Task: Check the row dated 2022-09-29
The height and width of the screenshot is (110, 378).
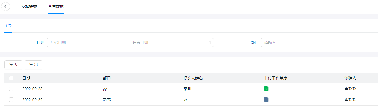Action: (x=11, y=99)
